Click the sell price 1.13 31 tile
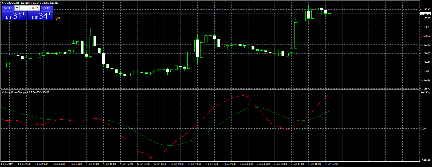432x167 pixels. click(14, 16)
